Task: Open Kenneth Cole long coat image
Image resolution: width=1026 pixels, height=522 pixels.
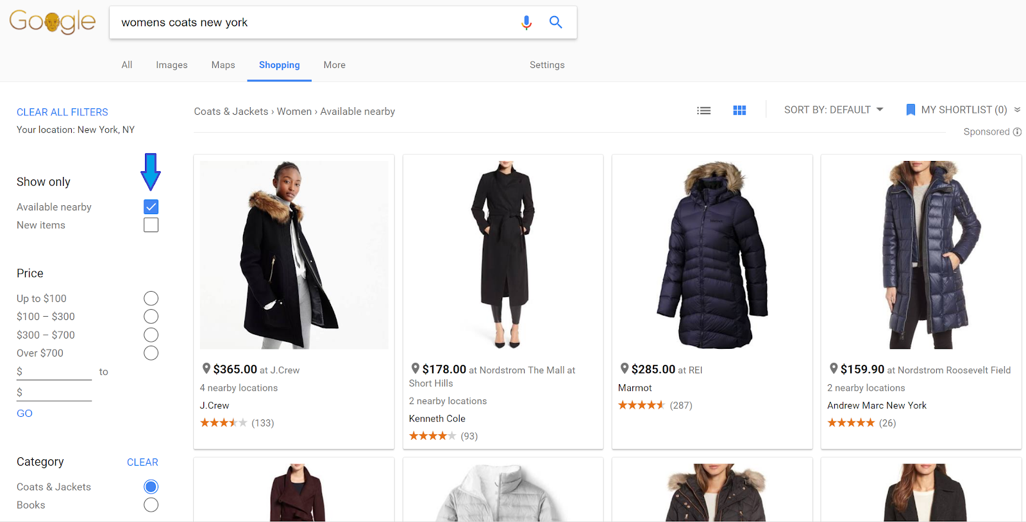Action: [503, 255]
